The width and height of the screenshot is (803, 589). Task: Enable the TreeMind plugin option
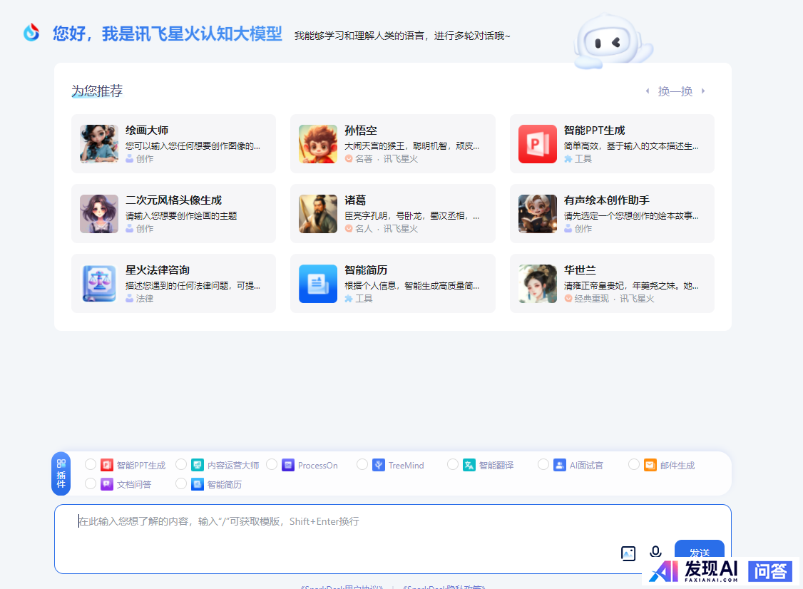click(362, 465)
